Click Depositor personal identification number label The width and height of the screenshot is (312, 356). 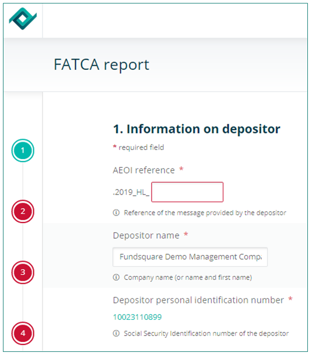click(x=198, y=300)
